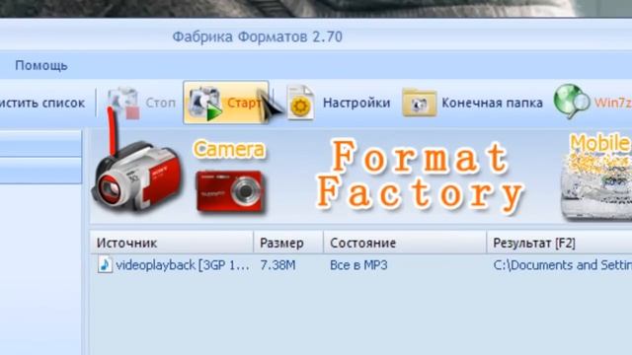Click the Результат [F2] column header
The width and height of the screenshot is (632, 355).
click(560, 243)
